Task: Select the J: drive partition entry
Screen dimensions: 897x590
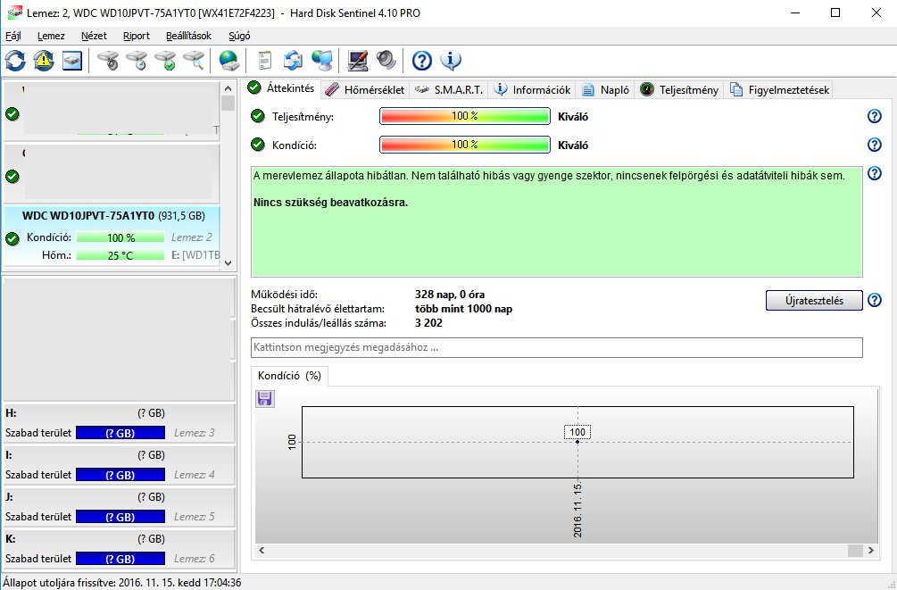Action: (120, 506)
